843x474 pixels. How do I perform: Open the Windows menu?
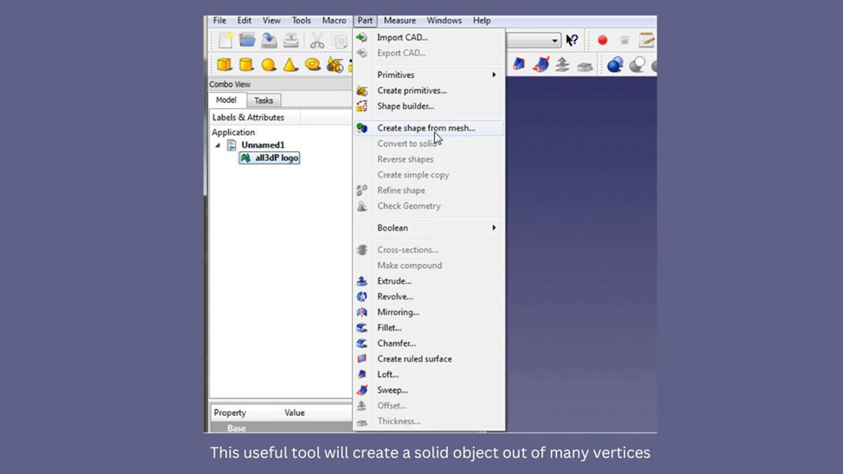[444, 21]
